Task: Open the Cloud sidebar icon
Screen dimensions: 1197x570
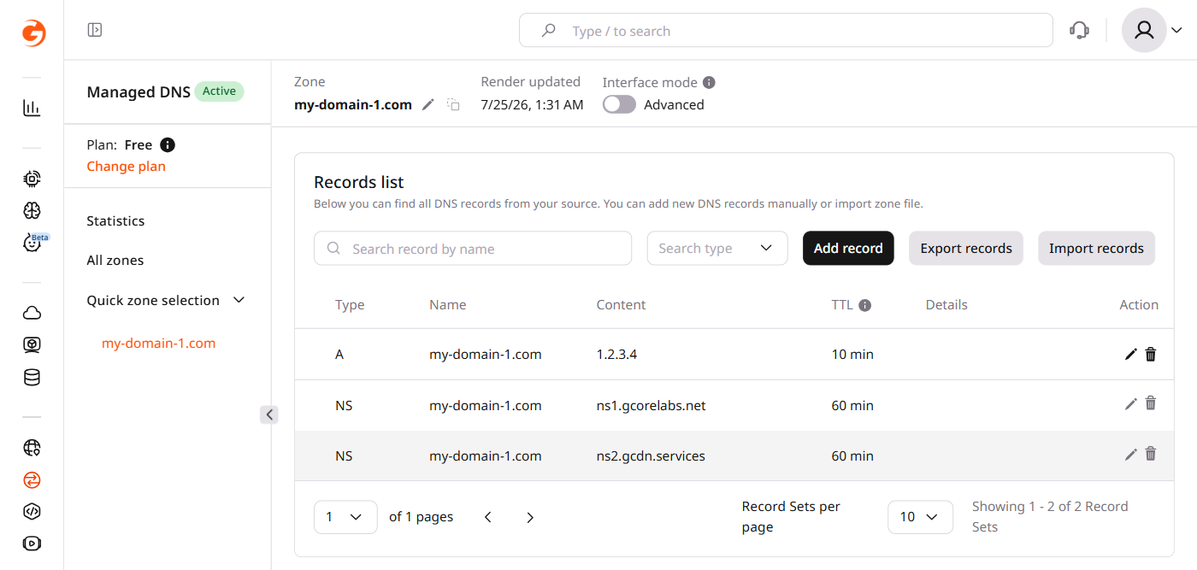Action: point(32,313)
